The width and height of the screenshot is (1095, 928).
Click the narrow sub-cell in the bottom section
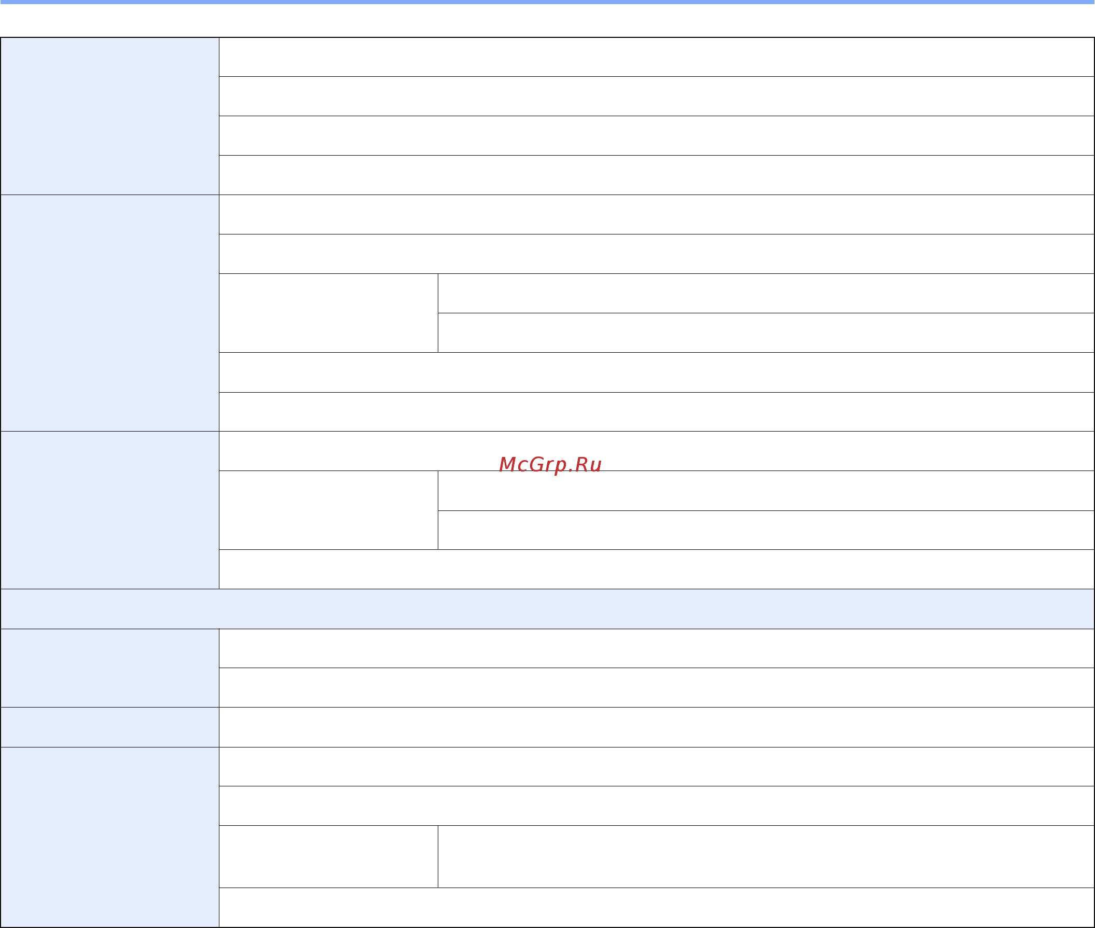[329, 856]
